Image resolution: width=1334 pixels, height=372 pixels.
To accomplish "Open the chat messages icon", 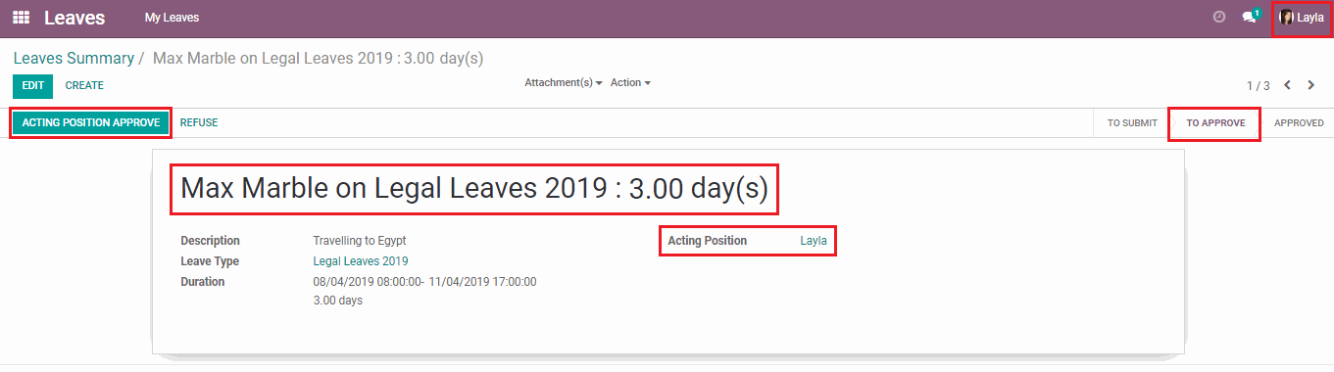I will click(1250, 17).
